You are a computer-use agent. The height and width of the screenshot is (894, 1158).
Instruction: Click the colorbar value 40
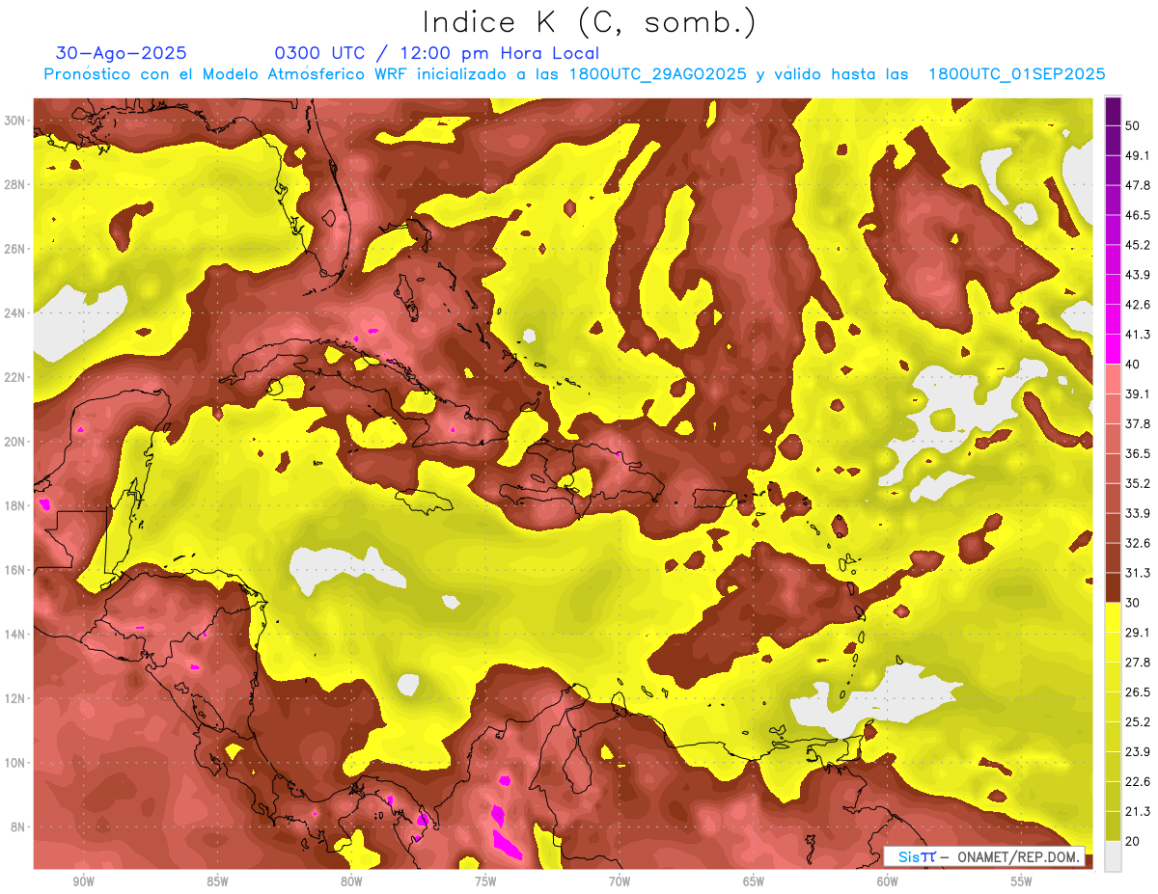(1131, 365)
